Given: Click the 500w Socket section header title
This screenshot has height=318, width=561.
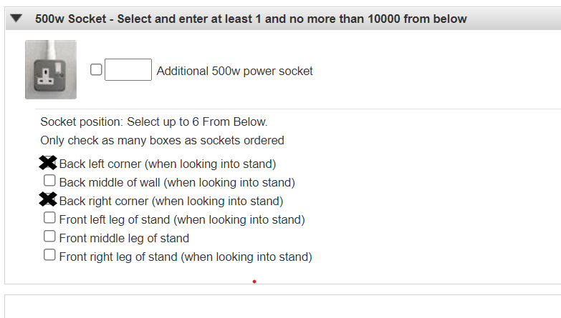Looking at the screenshot, I should pyautogui.click(x=251, y=19).
